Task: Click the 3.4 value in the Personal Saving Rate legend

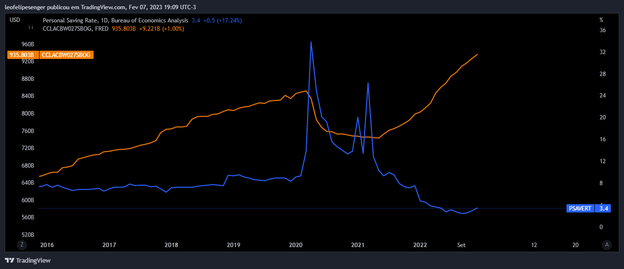Action: pos(195,20)
